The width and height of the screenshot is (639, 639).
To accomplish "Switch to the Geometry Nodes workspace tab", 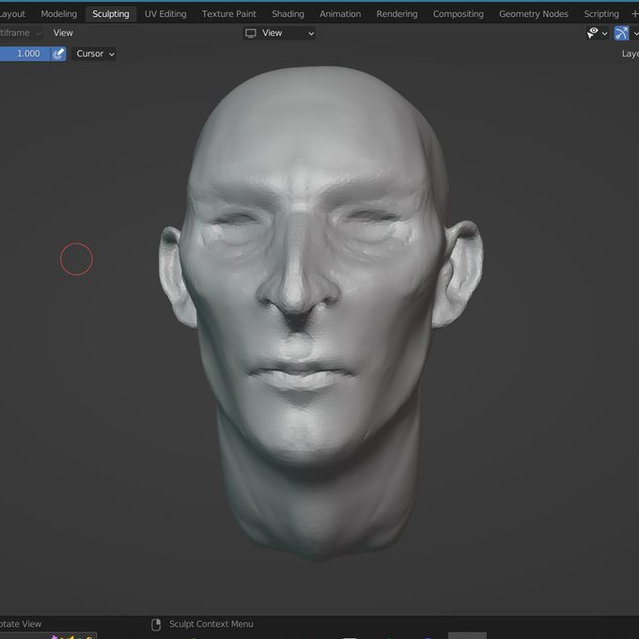I will 534,14.
